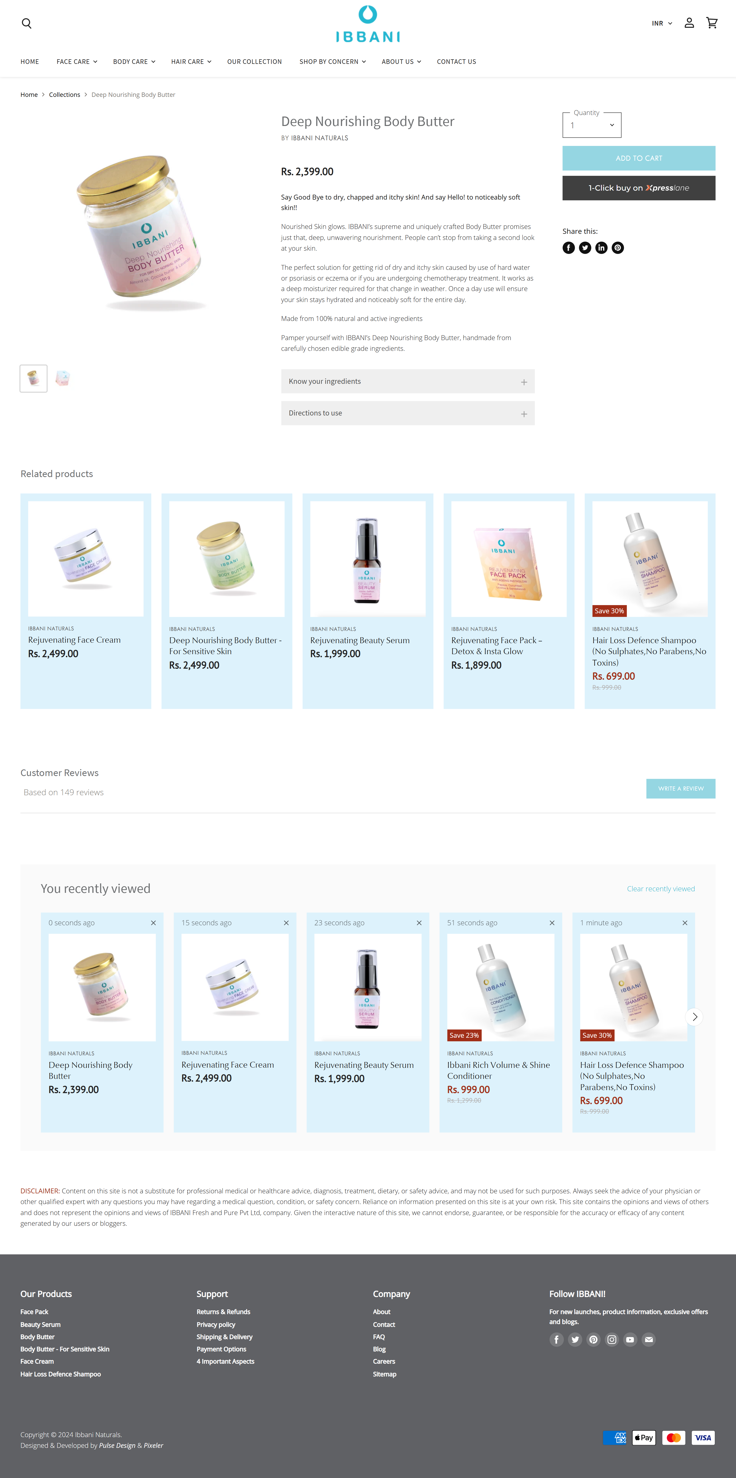Click Write a Review button
736x1478 pixels.
680,788
